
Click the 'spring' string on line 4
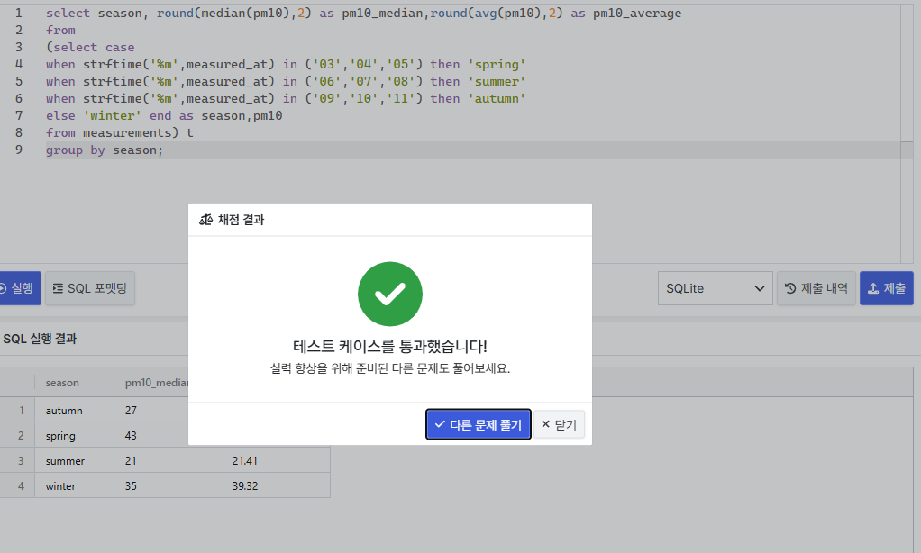click(497, 65)
